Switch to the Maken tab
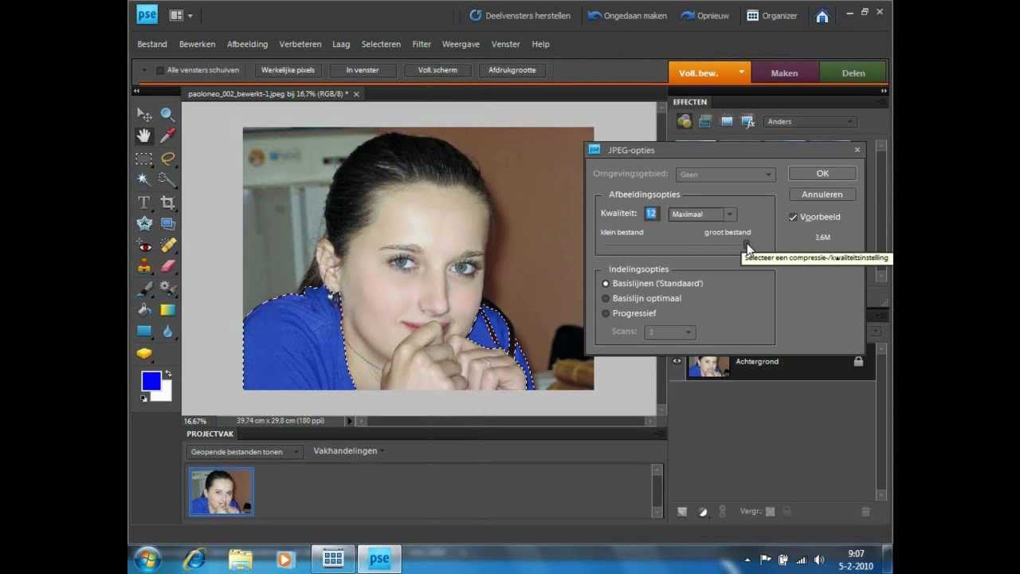The image size is (1020, 574). pyautogui.click(x=784, y=73)
